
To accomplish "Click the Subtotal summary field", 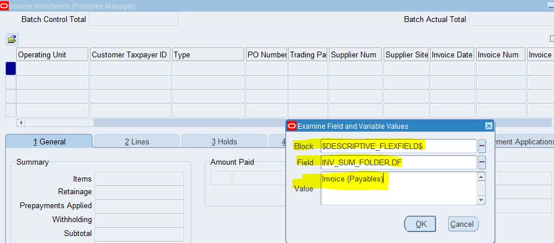I will click(139, 234).
